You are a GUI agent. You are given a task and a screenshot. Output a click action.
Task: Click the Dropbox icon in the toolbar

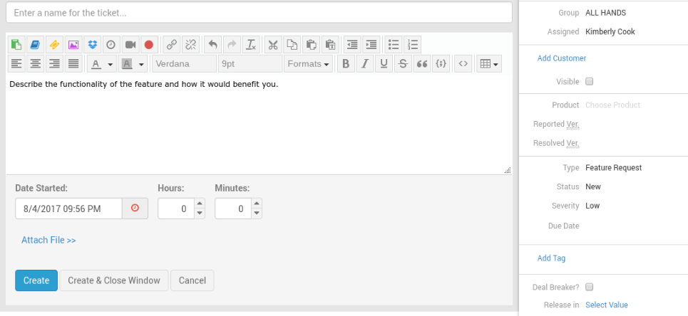click(x=92, y=45)
